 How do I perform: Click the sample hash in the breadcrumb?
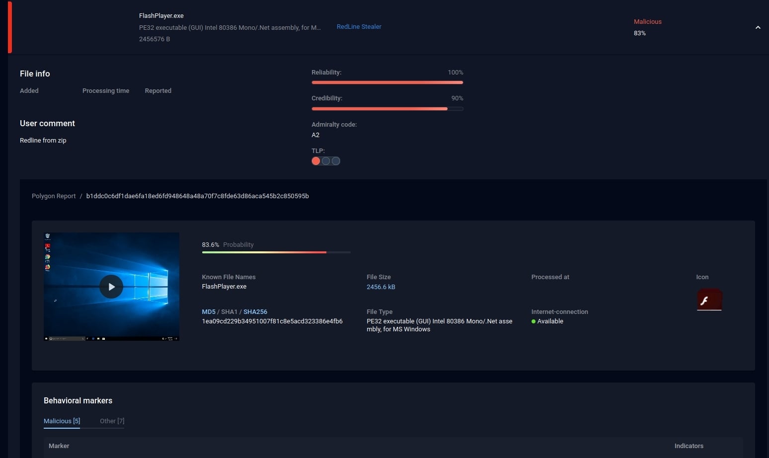198,196
